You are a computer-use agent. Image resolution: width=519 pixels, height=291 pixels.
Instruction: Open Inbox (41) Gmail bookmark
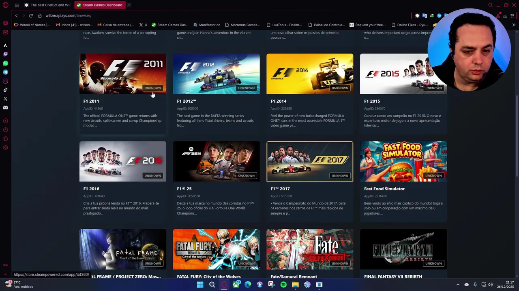(x=74, y=25)
